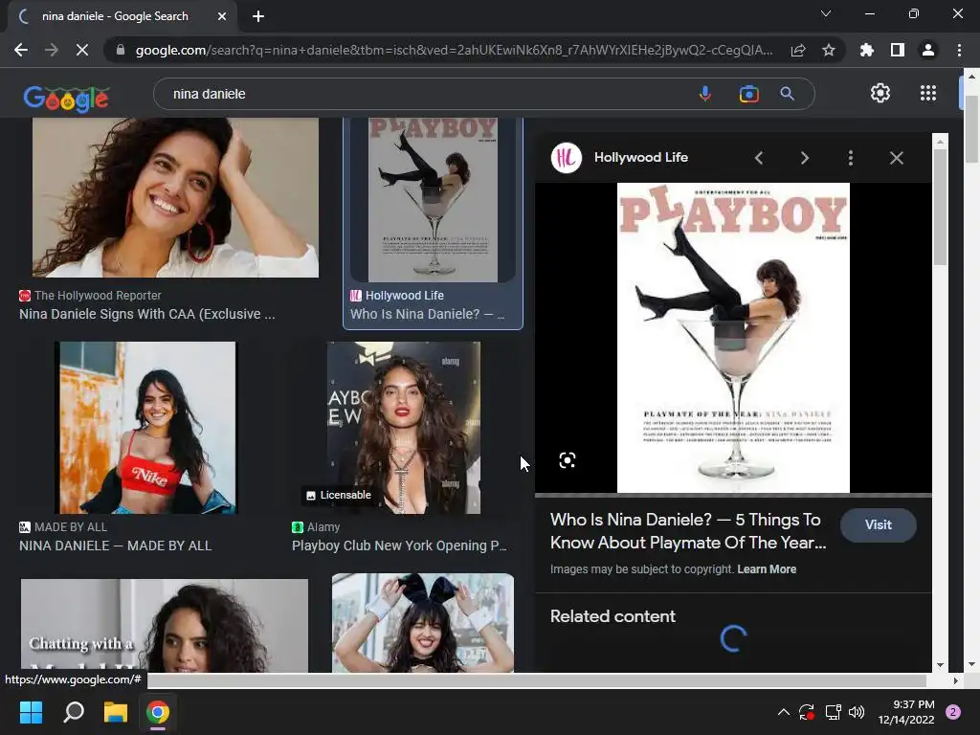980x735 pixels.
Task: Open a new browser tab
Action: 258,17
